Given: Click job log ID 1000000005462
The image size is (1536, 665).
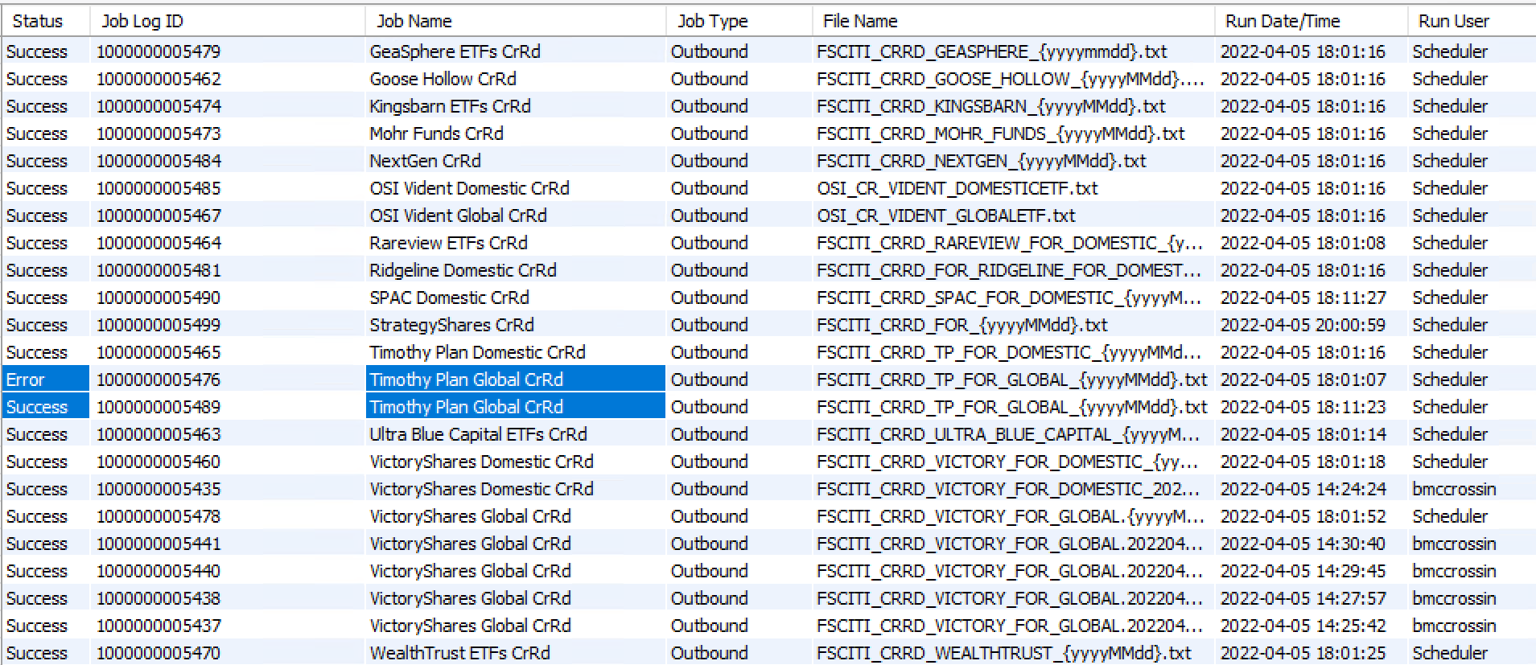Looking at the screenshot, I should (159, 79).
